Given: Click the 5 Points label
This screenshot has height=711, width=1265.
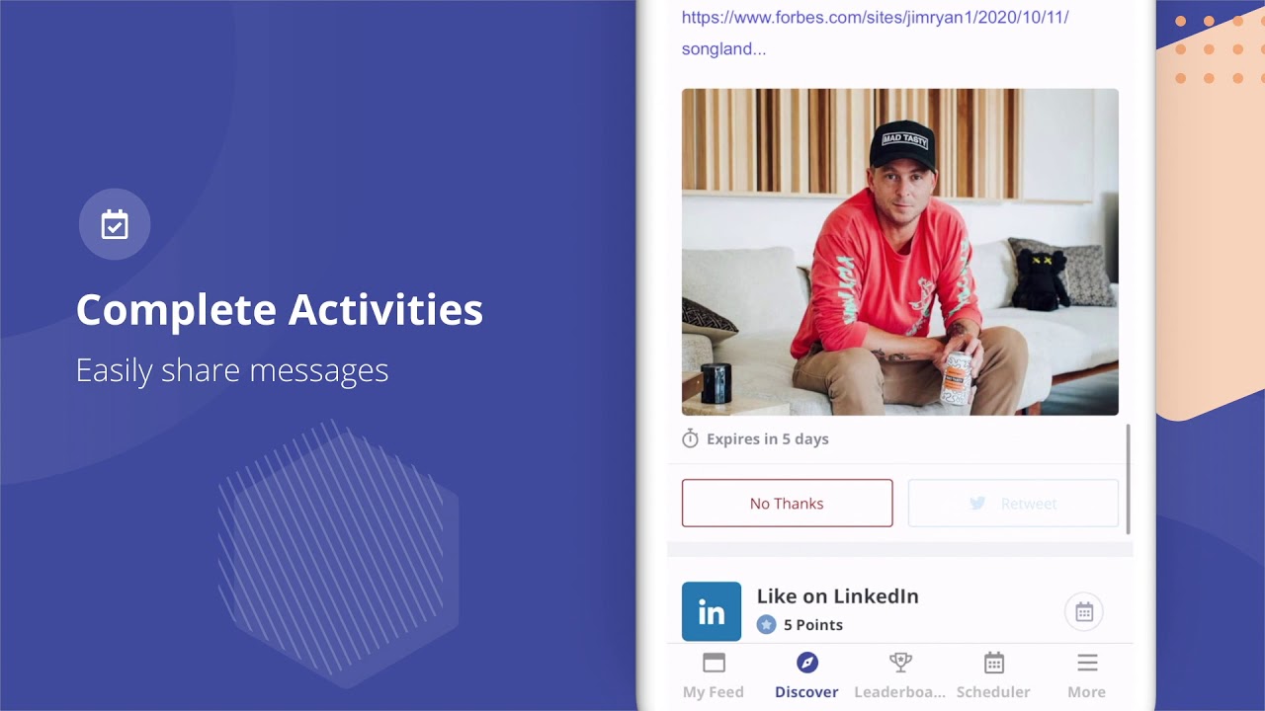Looking at the screenshot, I should point(813,625).
